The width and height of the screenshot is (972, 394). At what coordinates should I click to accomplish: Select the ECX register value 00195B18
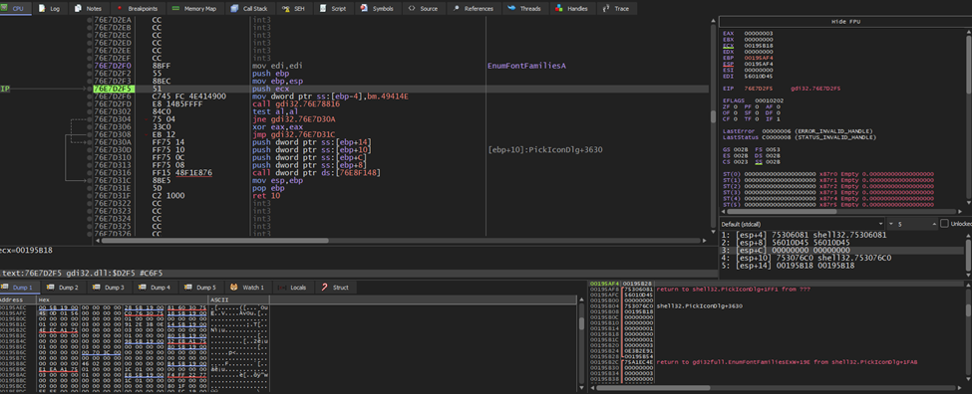point(758,45)
